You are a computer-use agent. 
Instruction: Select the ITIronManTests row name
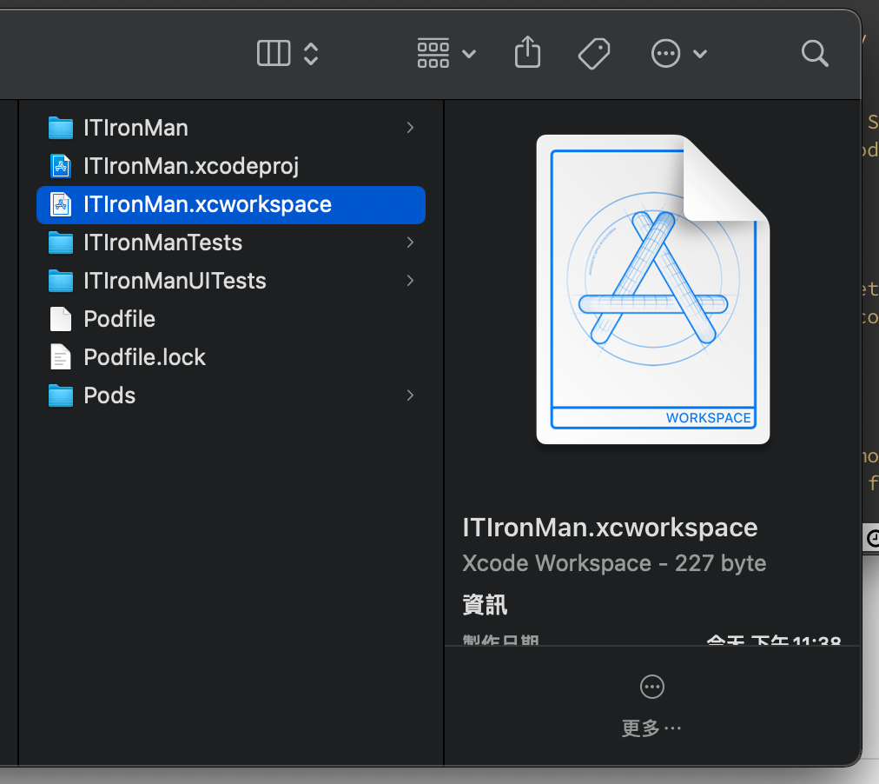(162, 243)
